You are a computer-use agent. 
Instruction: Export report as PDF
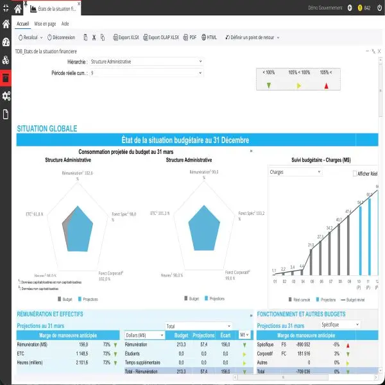click(190, 37)
